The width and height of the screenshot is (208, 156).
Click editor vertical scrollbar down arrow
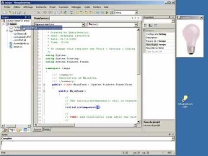[x=138, y=122]
